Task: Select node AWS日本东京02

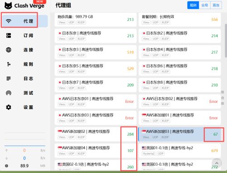Action: (x=180, y=102)
